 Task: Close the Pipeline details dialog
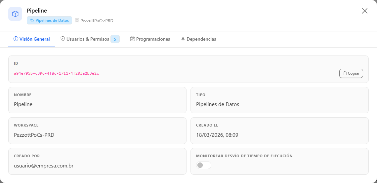[365, 11]
